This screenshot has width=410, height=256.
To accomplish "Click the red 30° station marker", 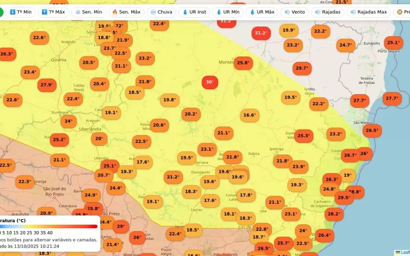I will (210, 82).
